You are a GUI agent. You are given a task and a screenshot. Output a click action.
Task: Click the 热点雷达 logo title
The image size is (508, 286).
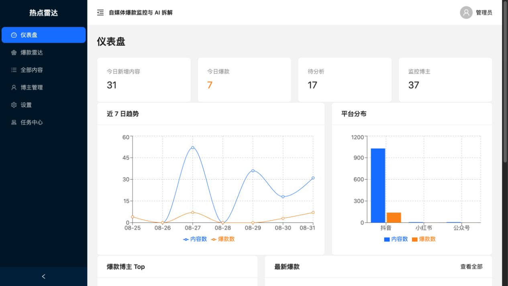[44, 13]
